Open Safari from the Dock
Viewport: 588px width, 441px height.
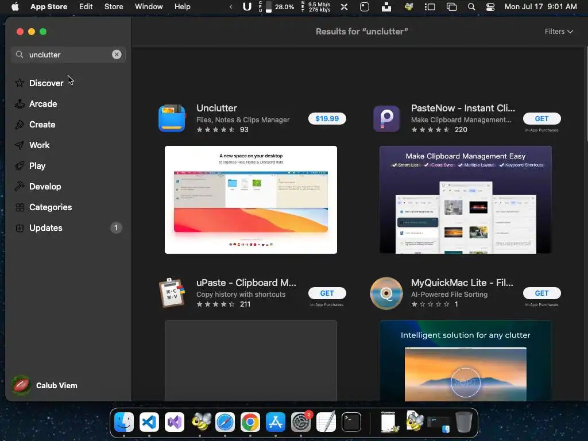pyautogui.click(x=225, y=422)
